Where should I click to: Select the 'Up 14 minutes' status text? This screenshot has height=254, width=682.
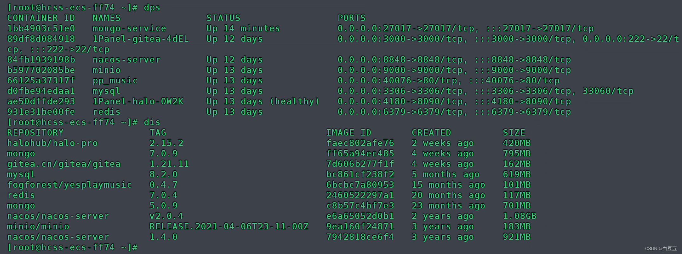tap(243, 28)
